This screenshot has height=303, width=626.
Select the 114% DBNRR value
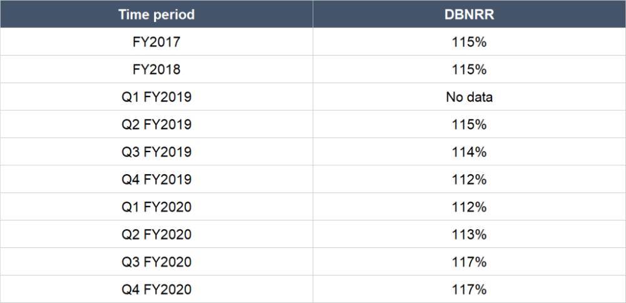pos(469,152)
